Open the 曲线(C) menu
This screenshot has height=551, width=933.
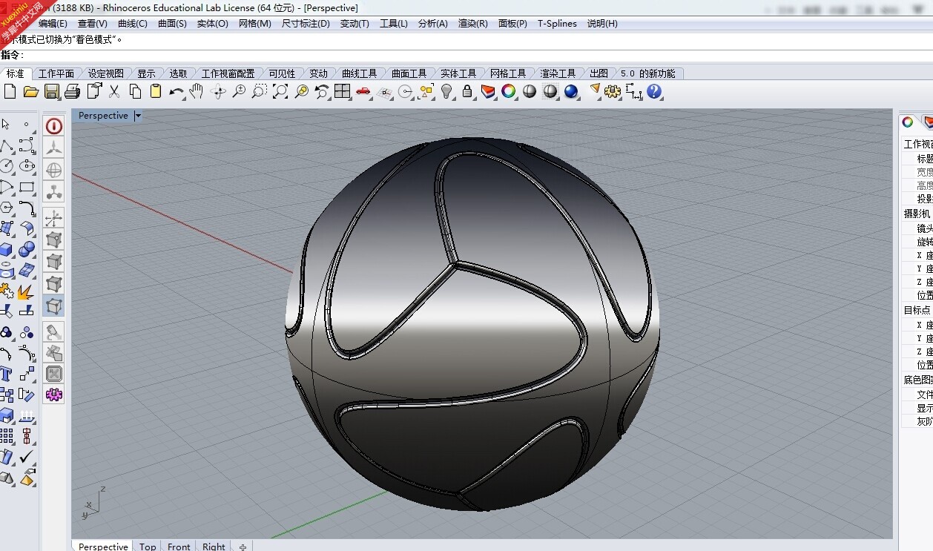click(x=133, y=23)
